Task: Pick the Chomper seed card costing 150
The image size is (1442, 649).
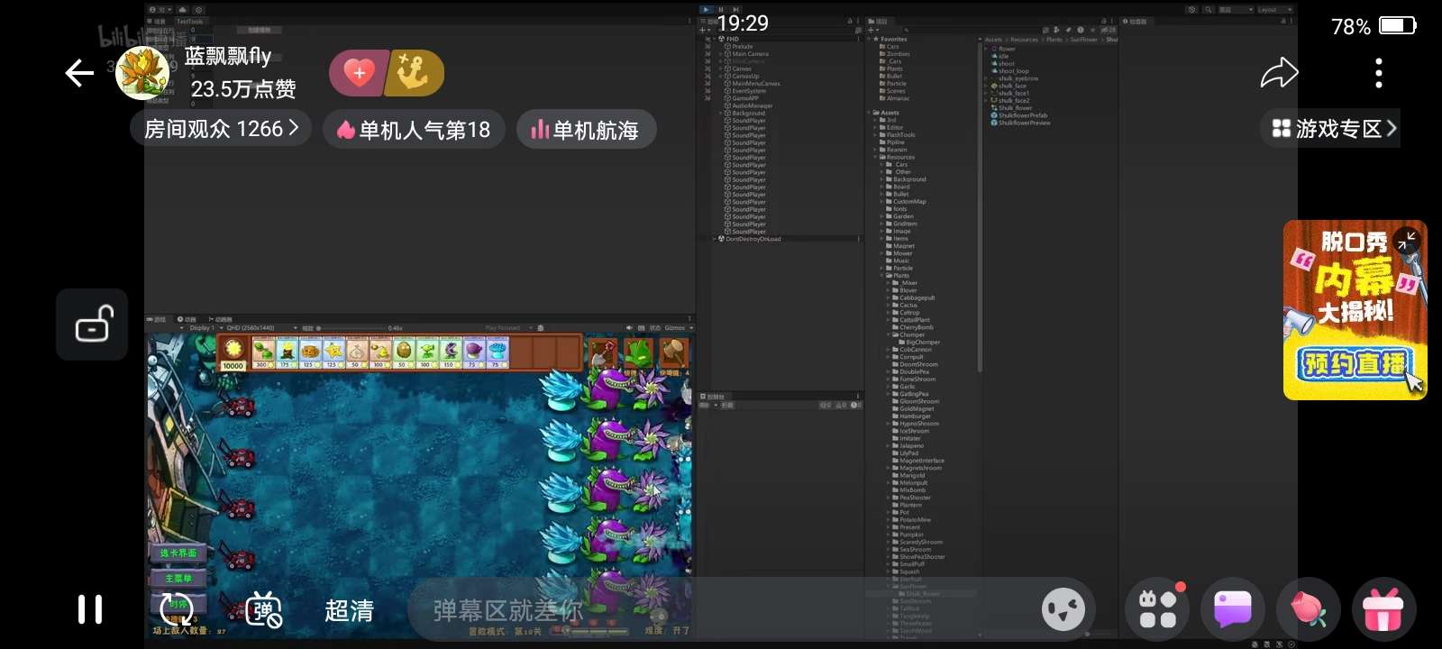Action: pyautogui.click(x=451, y=352)
